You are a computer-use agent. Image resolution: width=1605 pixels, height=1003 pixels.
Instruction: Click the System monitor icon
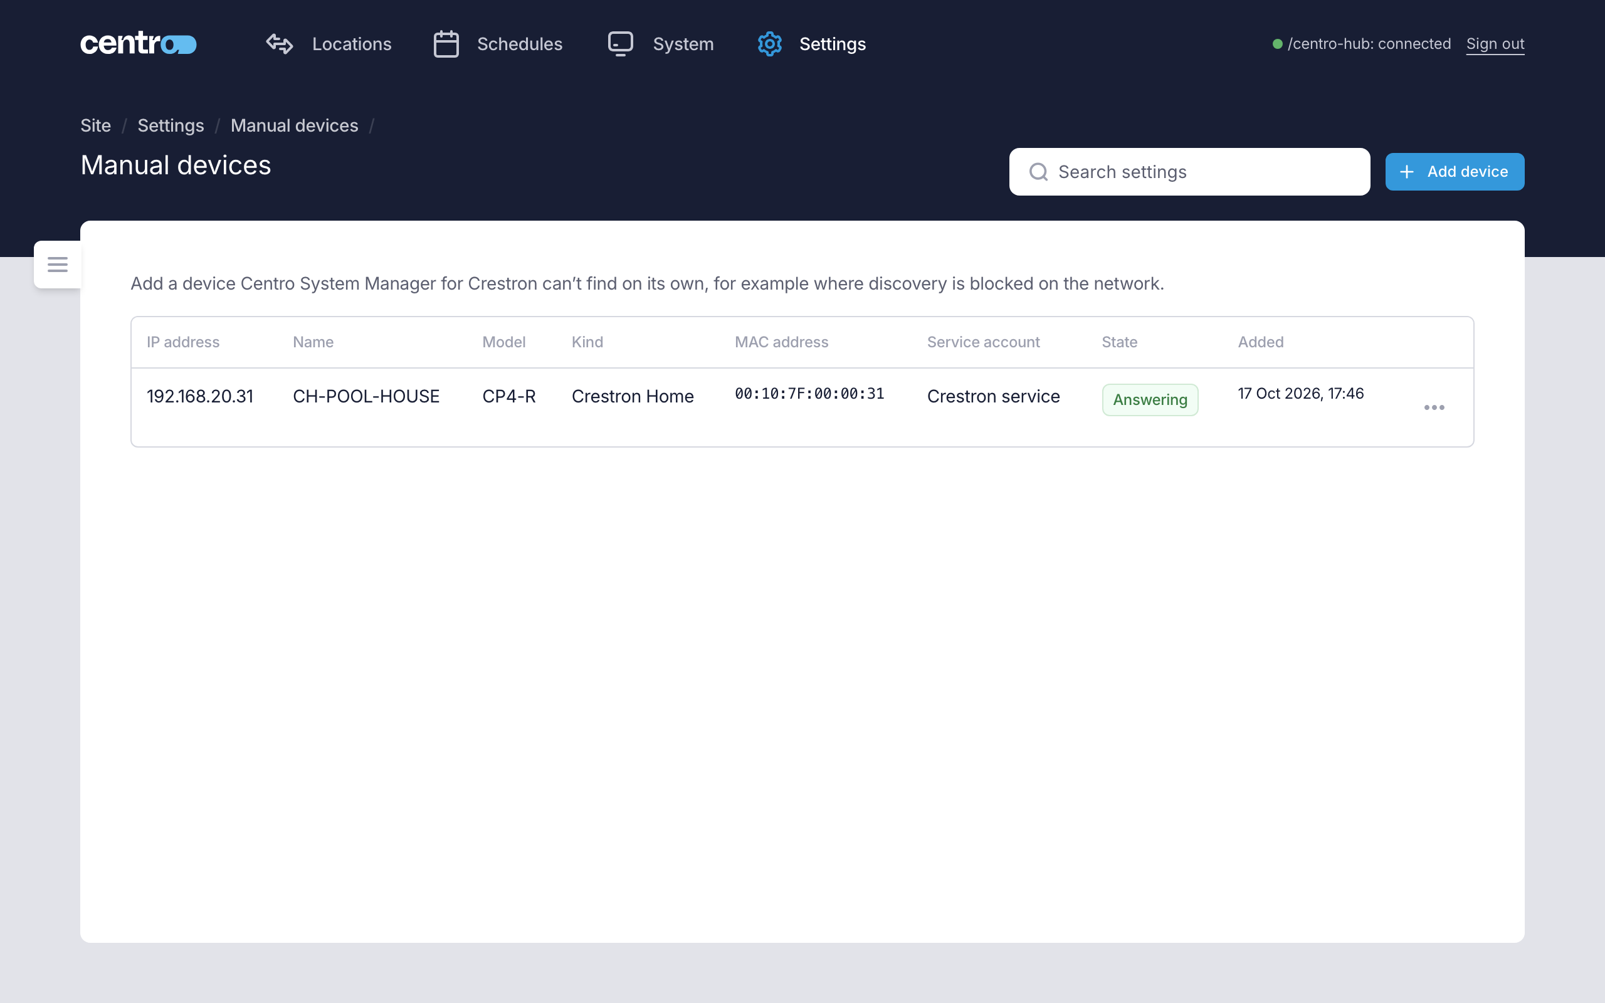pyautogui.click(x=620, y=44)
